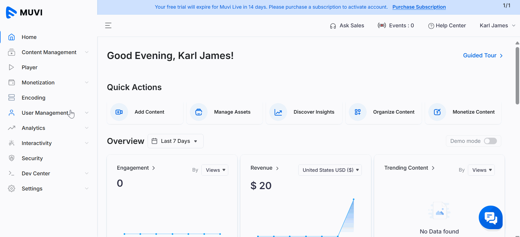This screenshot has width=520, height=237.
Task: Click the Help Center question-mark icon
Action: (431, 26)
